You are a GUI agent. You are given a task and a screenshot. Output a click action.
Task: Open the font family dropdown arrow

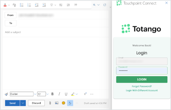pos(35,94)
